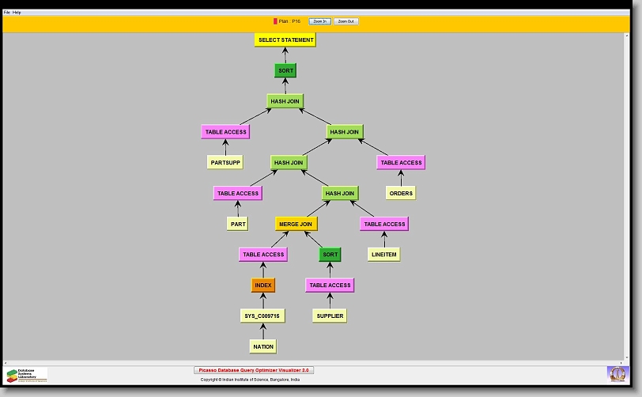Click the Zoom Out button
642x397 pixels.
[x=346, y=21]
